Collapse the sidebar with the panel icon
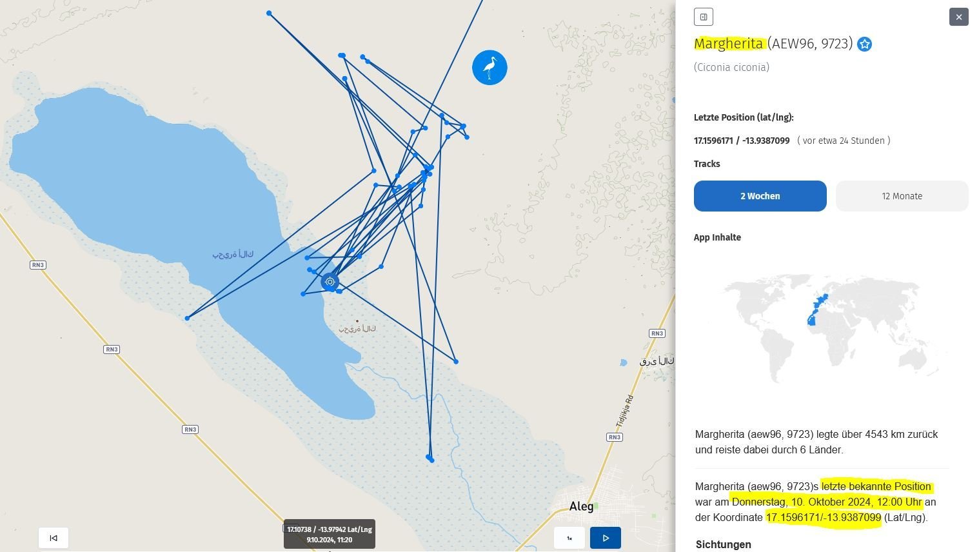Screen dimensions: 979x552 point(703,17)
